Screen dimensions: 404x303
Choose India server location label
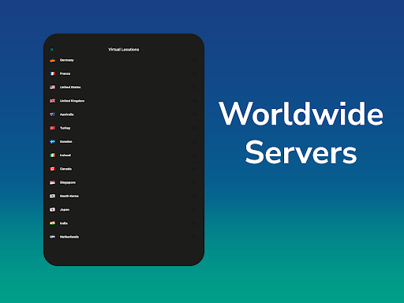[64, 223]
